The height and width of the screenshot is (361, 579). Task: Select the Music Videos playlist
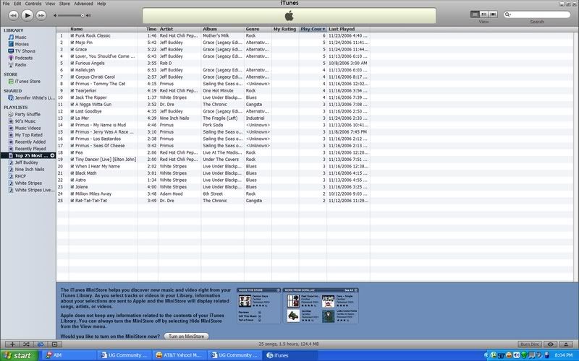(25, 129)
